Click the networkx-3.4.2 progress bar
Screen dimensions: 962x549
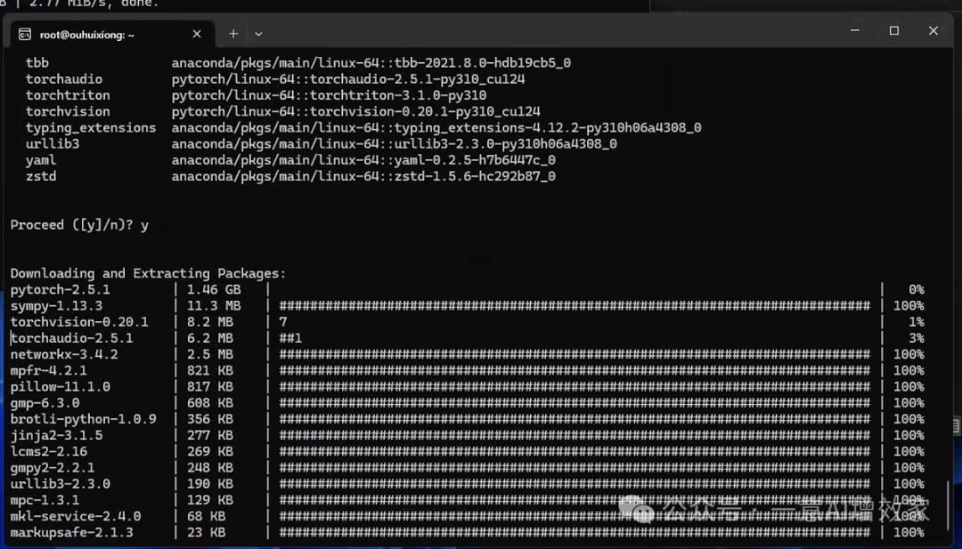pyautogui.click(x=575, y=354)
